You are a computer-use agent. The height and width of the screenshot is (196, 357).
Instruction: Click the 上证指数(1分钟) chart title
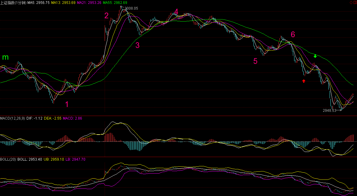coord(14,2)
